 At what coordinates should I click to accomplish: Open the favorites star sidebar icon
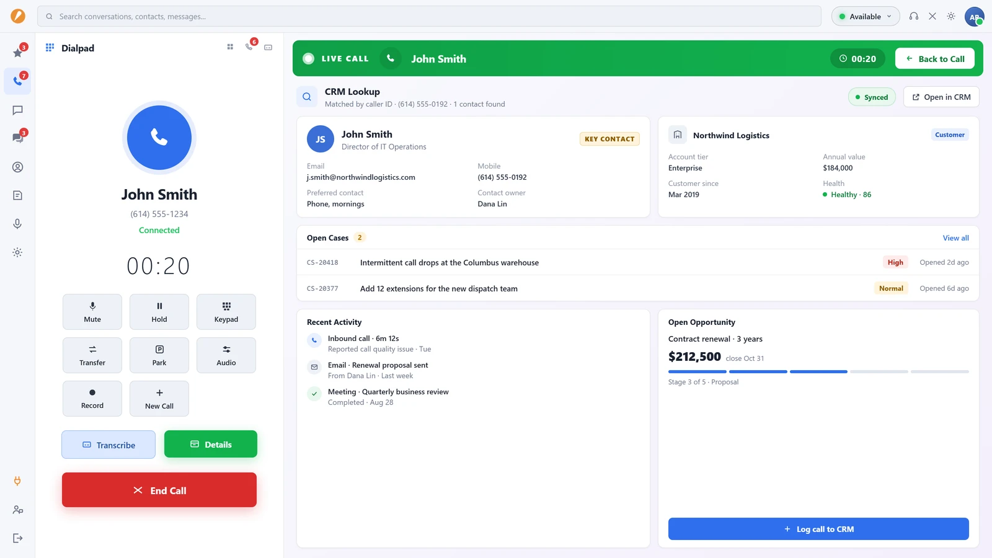click(17, 53)
